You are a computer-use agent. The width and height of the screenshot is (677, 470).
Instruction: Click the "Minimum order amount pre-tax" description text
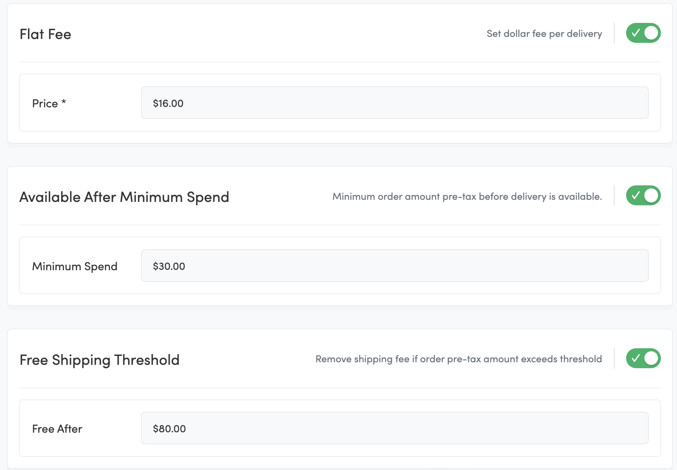tap(467, 197)
